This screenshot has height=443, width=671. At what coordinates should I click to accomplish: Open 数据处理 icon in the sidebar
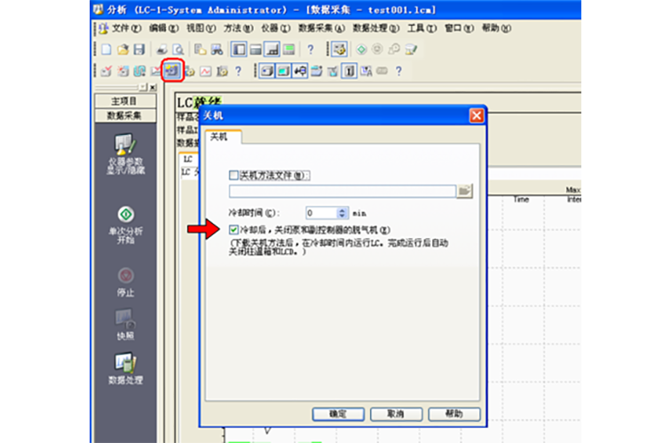point(126,362)
